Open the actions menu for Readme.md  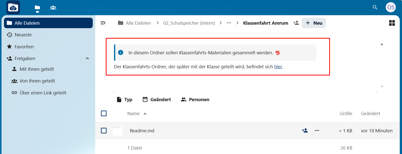click(317, 131)
